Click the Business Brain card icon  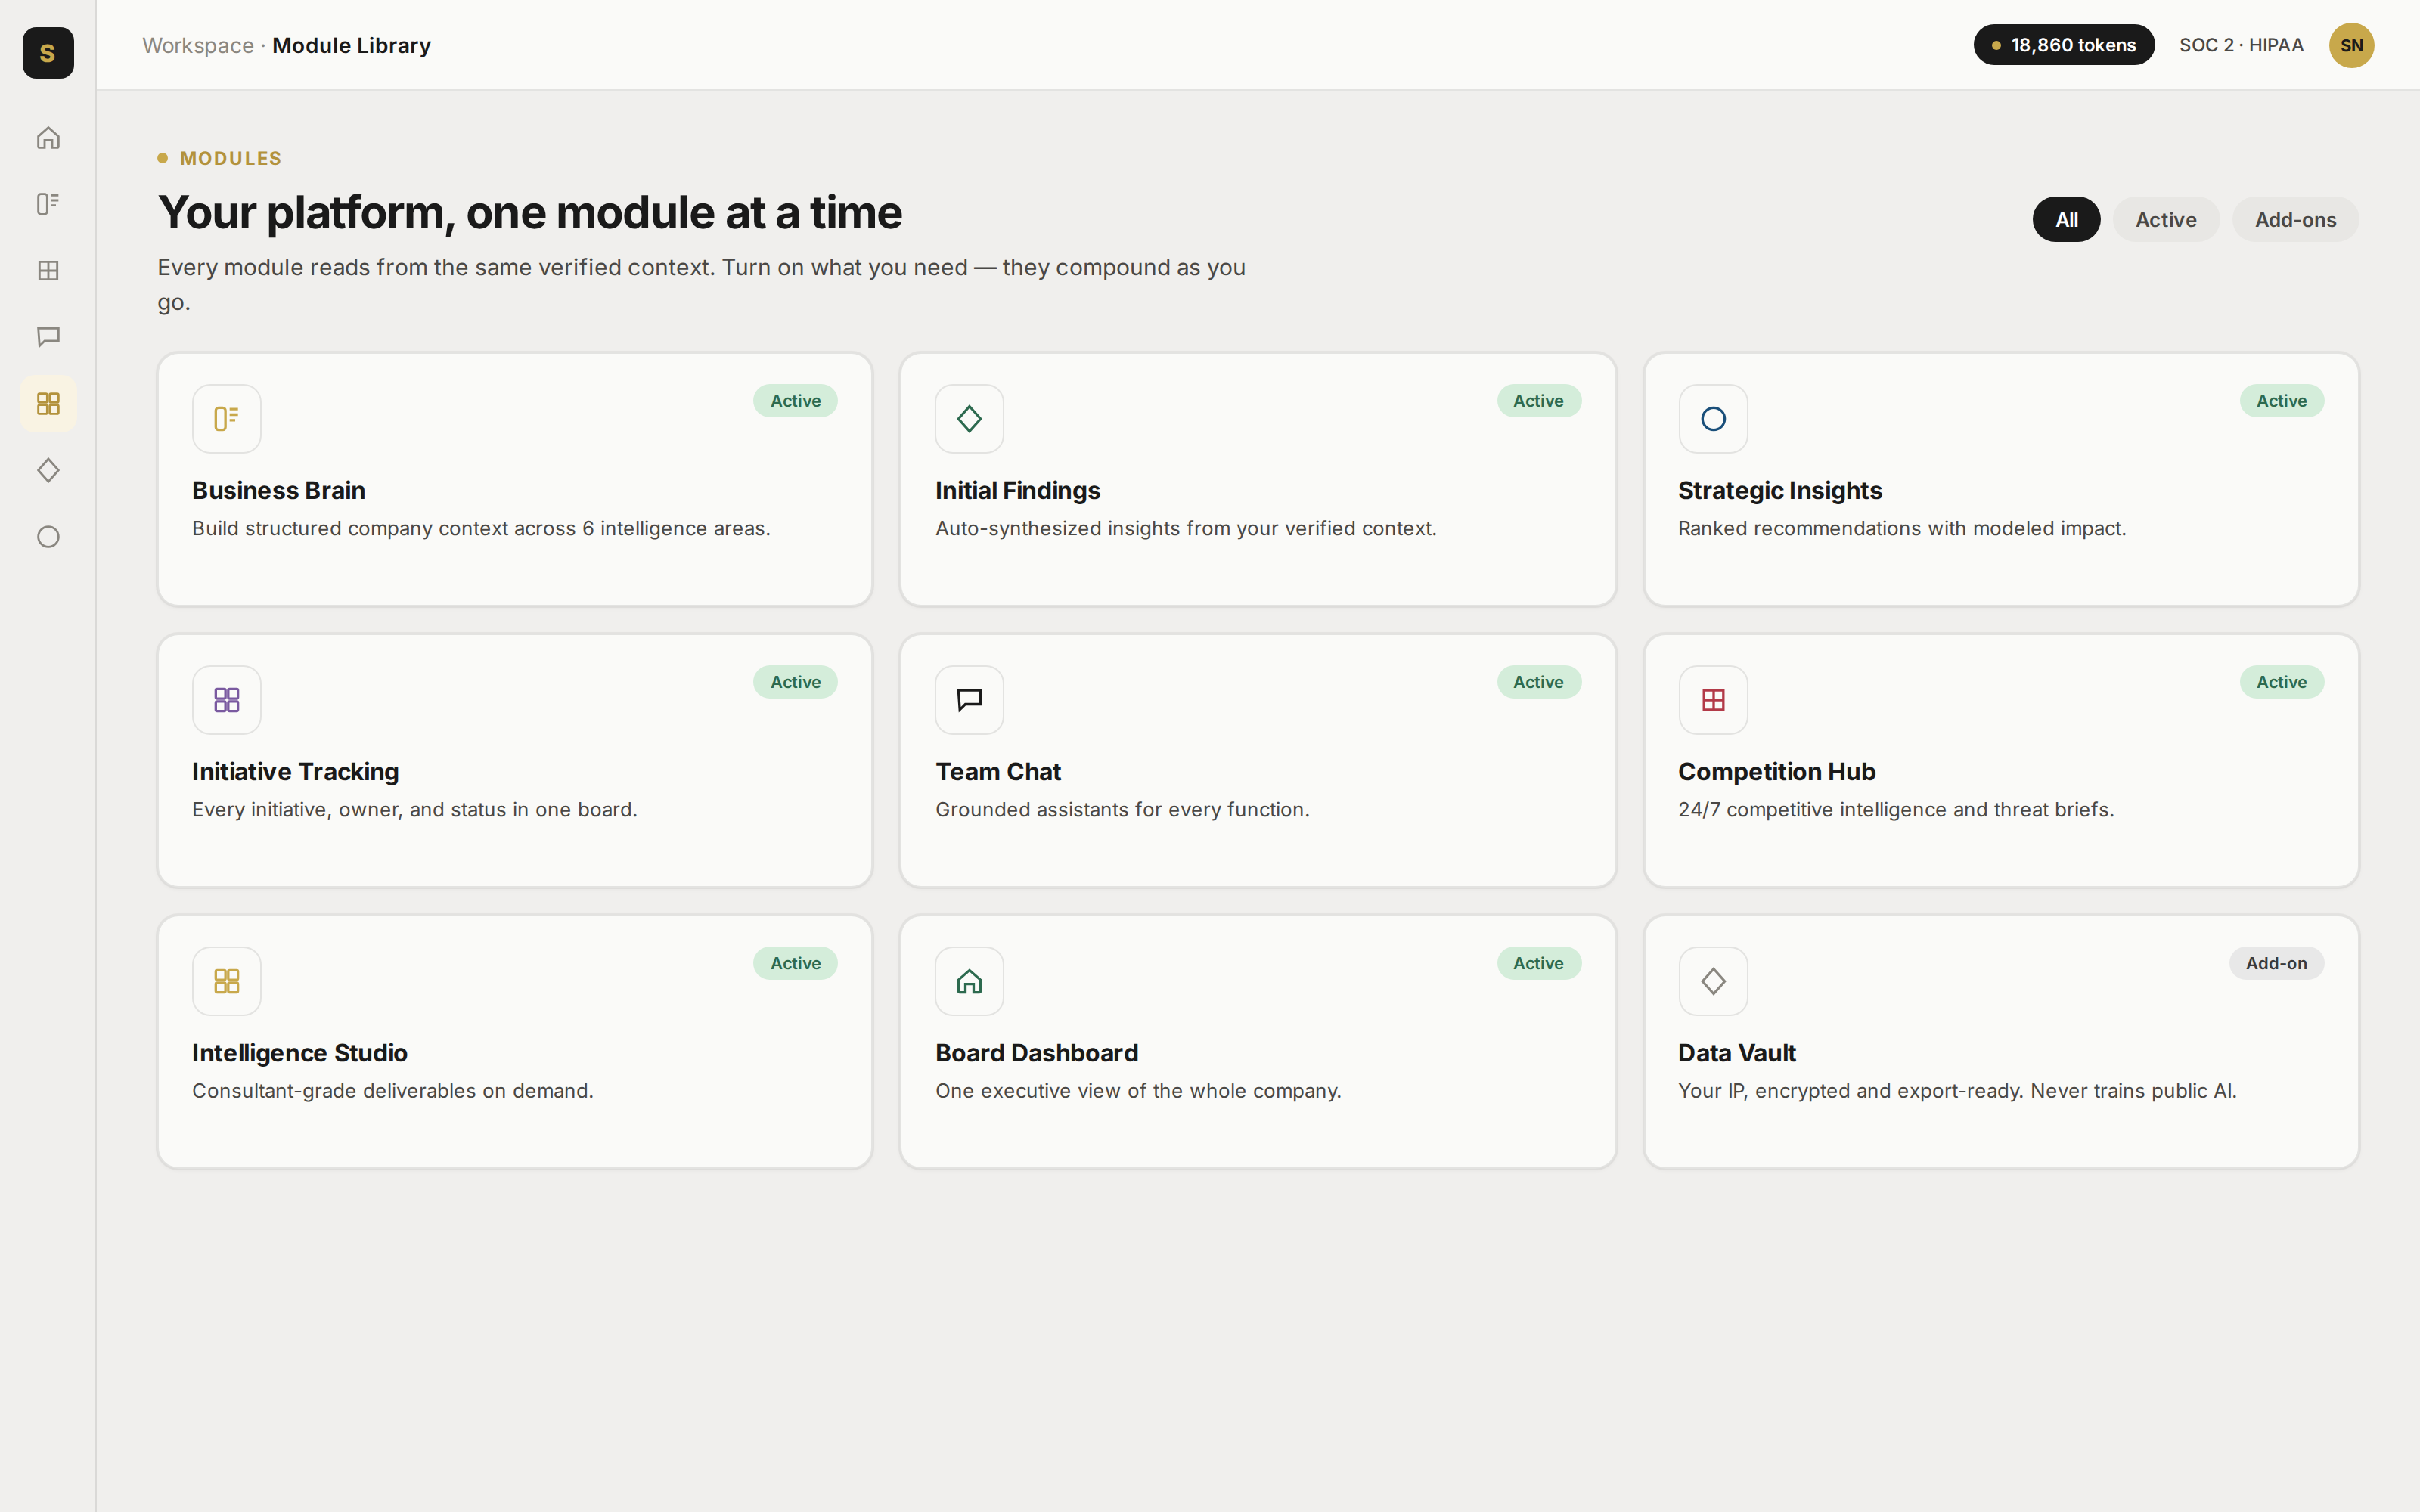point(227,419)
